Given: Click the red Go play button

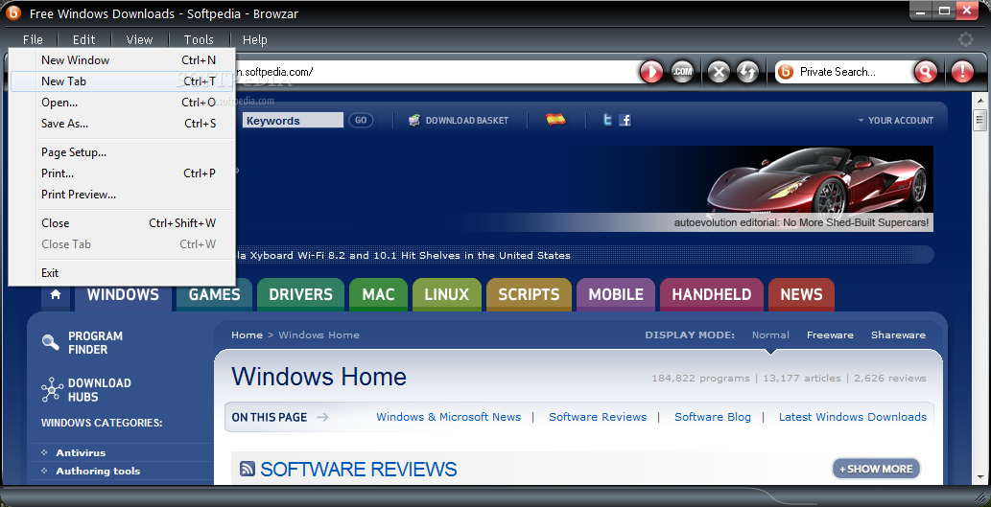Looking at the screenshot, I should [x=651, y=72].
